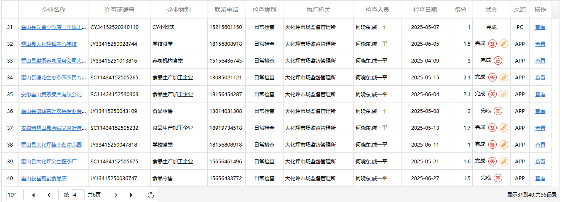Click the 得分 column header
This screenshot has height=202, width=562.
click(460, 10)
